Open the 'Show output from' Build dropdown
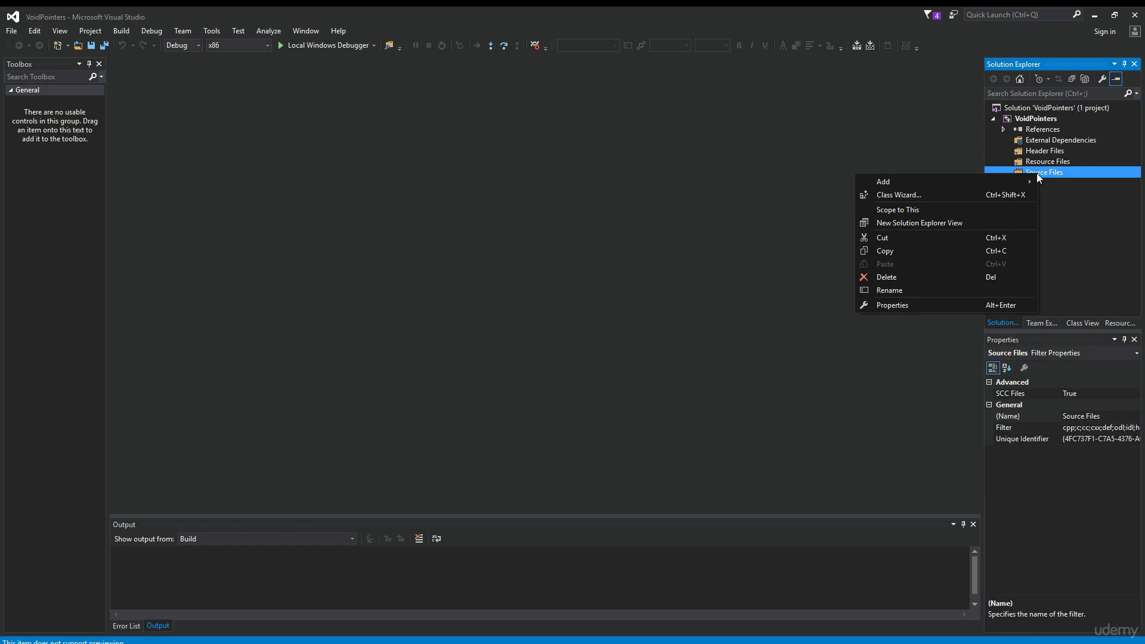 coord(267,539)
